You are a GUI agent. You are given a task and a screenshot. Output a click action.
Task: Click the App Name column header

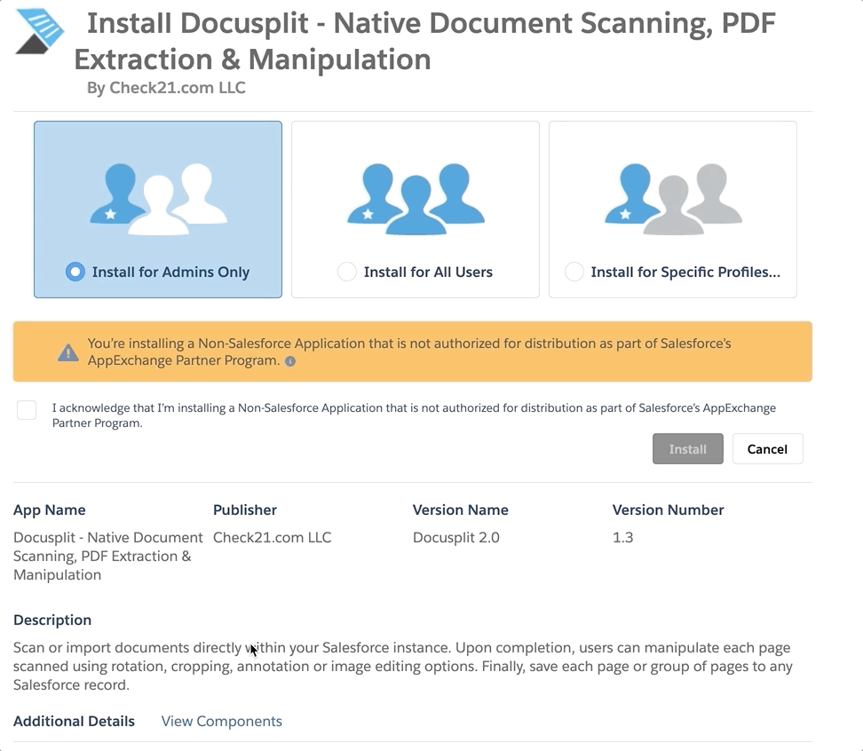[50, 510]
